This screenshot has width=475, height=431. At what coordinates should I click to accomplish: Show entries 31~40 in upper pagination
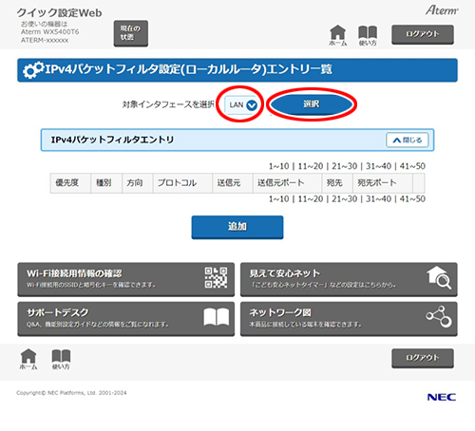pos(378,166)
